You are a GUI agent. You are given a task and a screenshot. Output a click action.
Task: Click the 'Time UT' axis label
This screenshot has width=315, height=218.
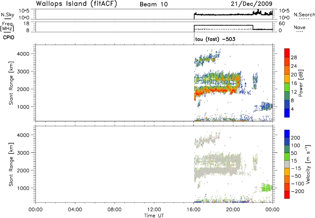(x=154, y=216)
